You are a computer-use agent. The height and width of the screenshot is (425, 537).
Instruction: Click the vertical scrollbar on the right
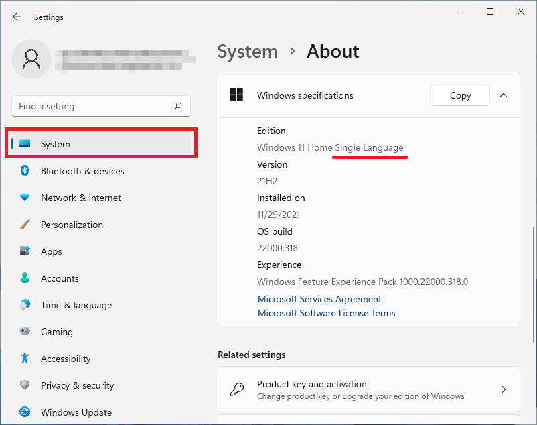(x=533, y=284)
